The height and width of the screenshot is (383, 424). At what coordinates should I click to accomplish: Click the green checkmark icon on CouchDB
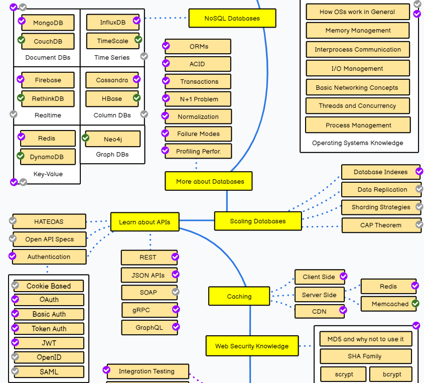point(22,40)
